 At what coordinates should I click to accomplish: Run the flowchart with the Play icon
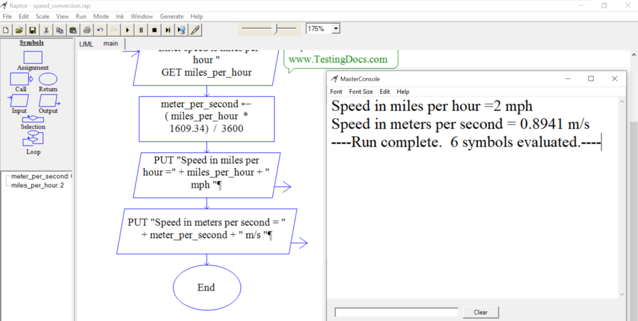click(x=127, y=30)
